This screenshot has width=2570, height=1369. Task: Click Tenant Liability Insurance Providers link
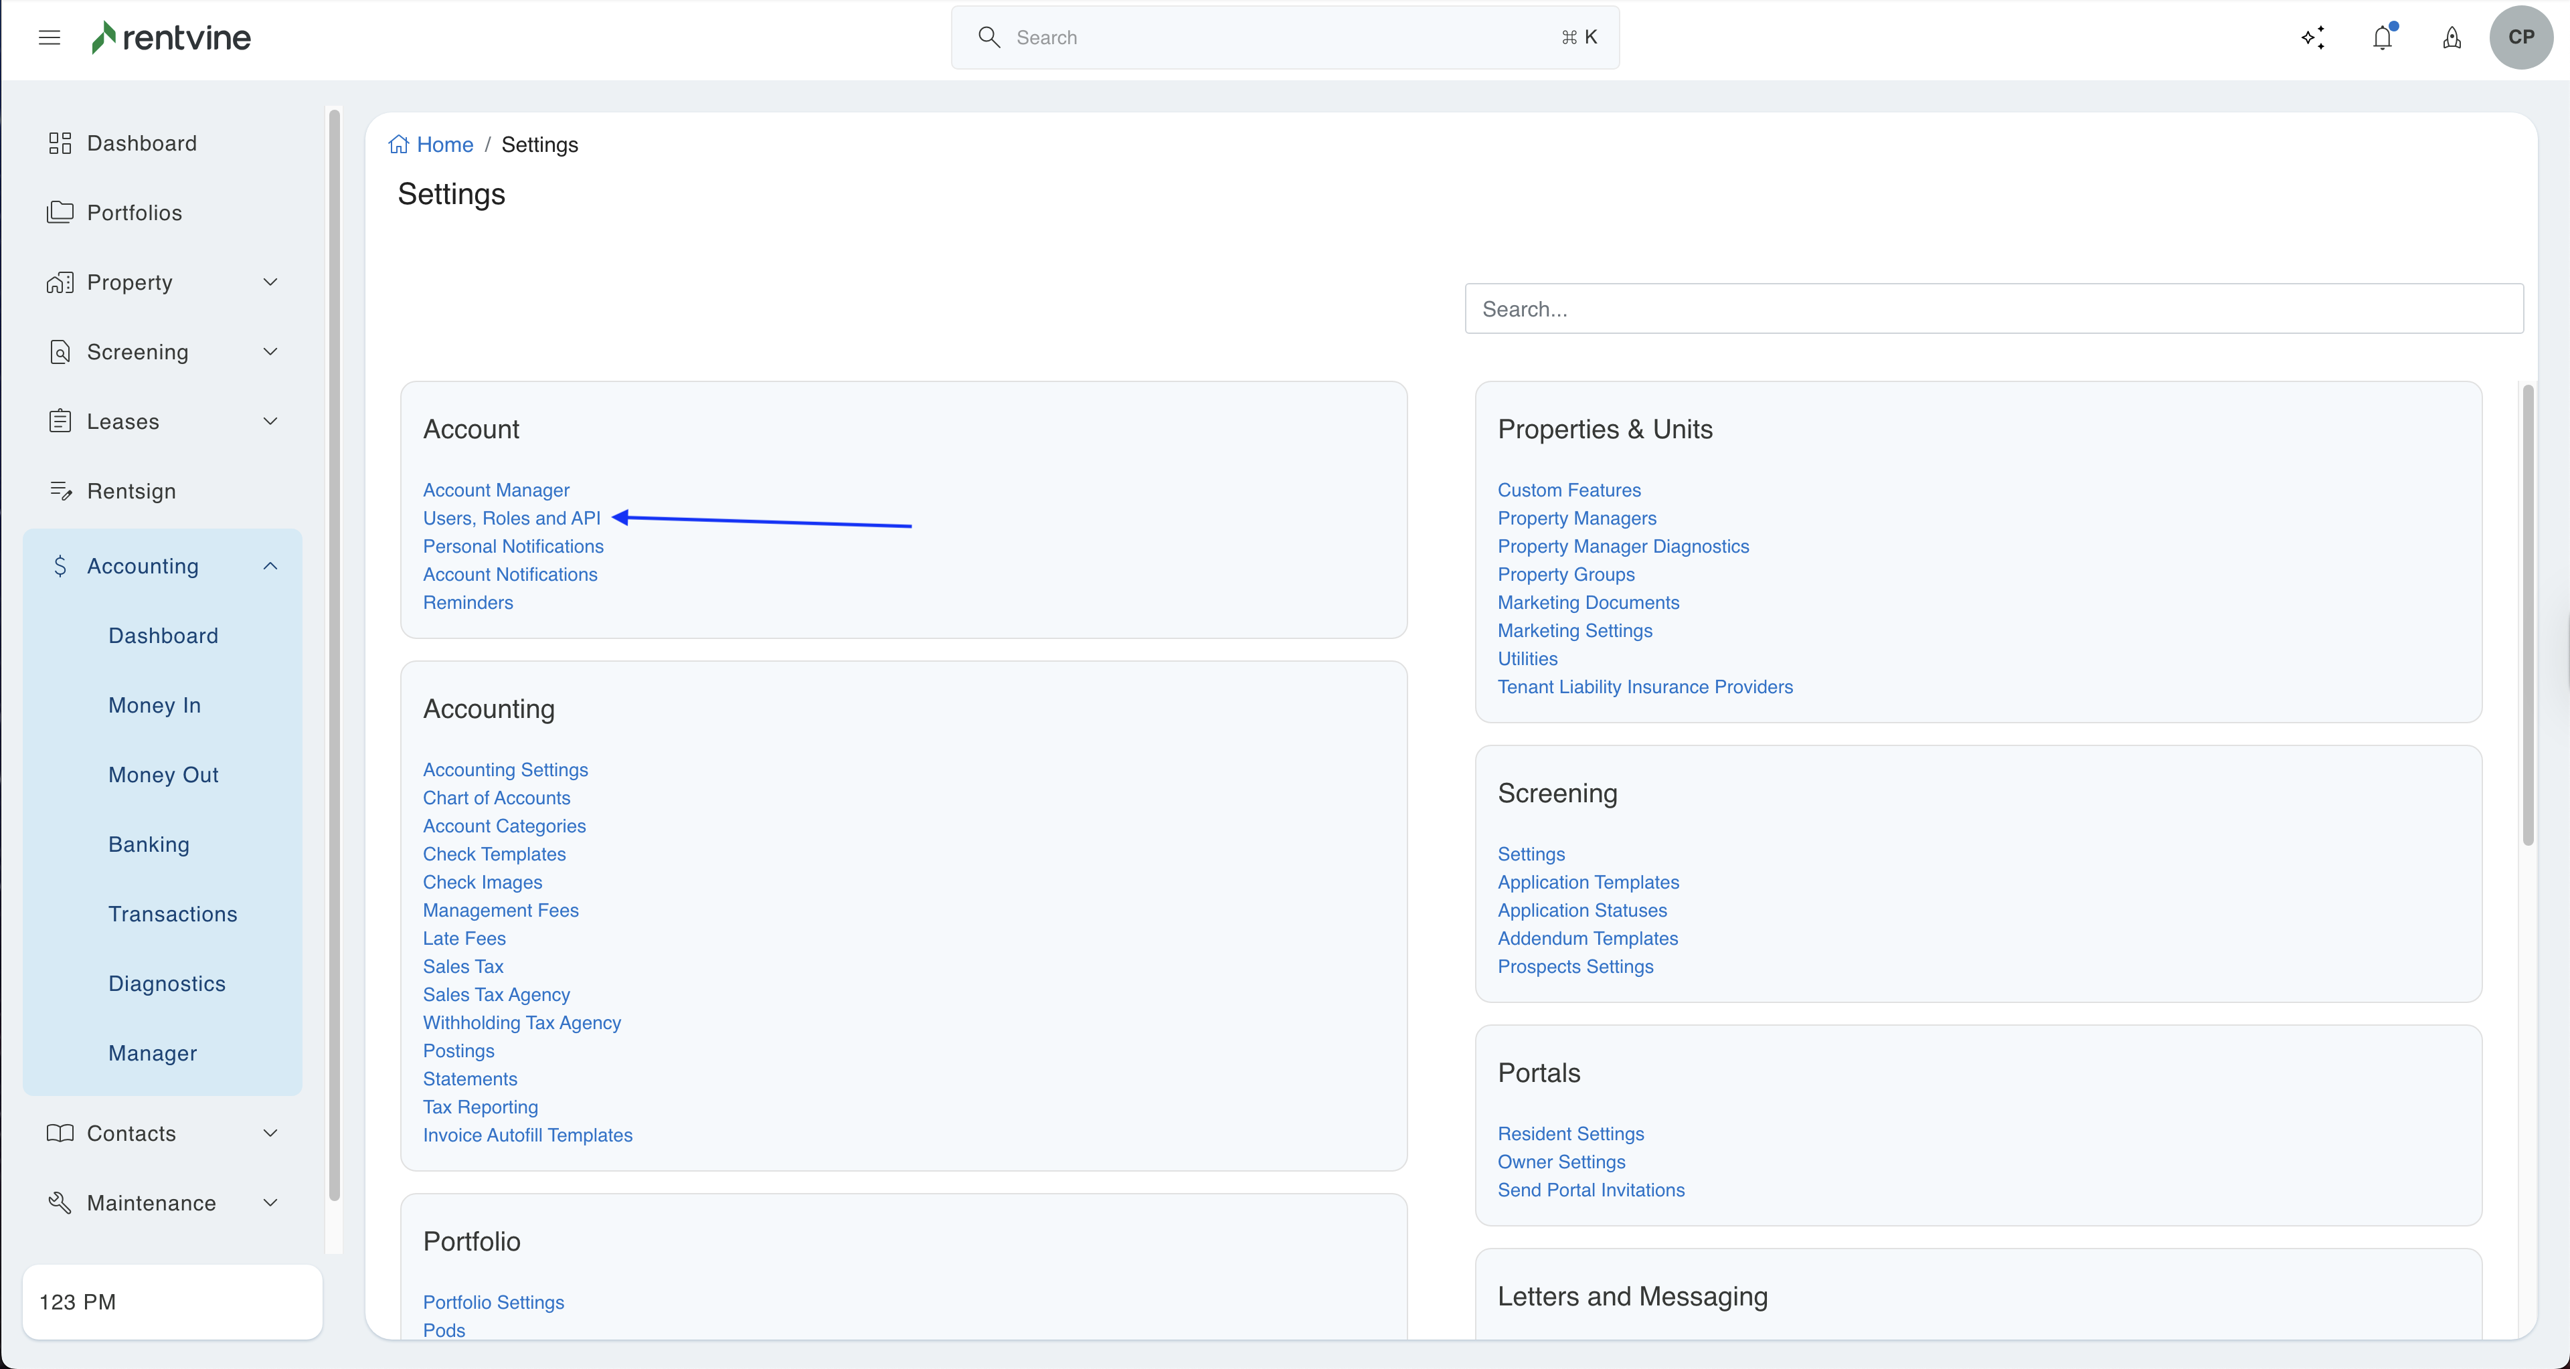tap(1644, 687)
